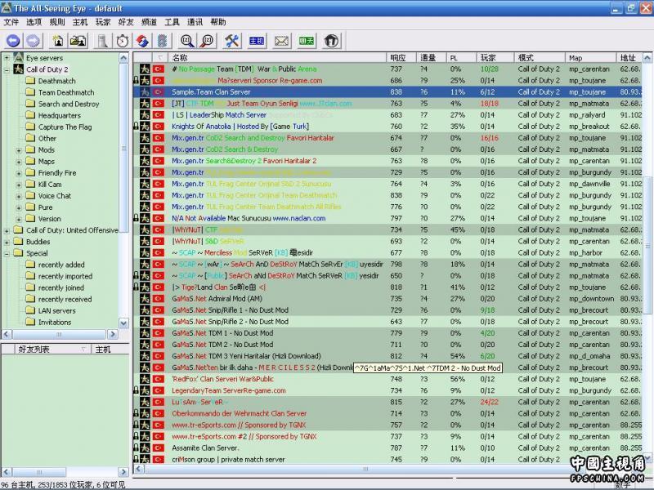The width and height of the screenshot is (654, 490).
Task: Click the new profile icon with star
Action: tap(57, 41)
